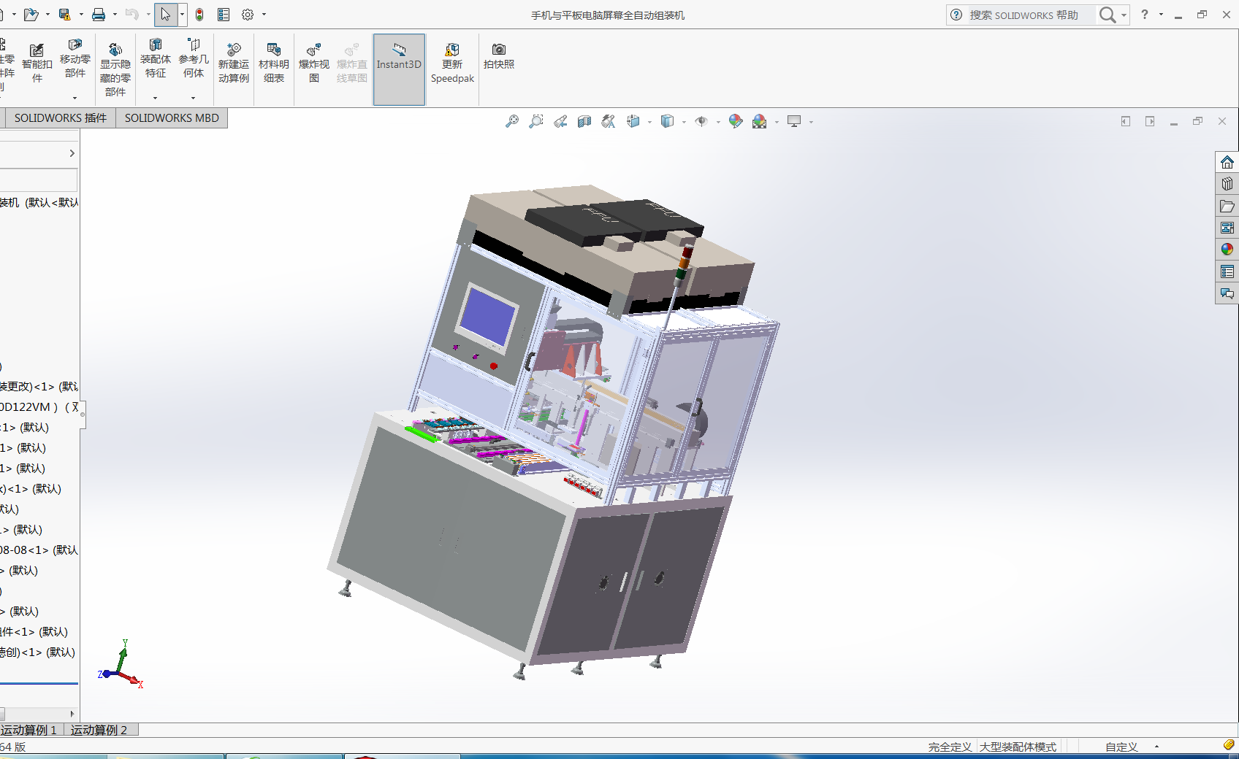Click the 自定义 units status button
The height and width of the screenshot is (759, 1239).
tap(1121, 747)
